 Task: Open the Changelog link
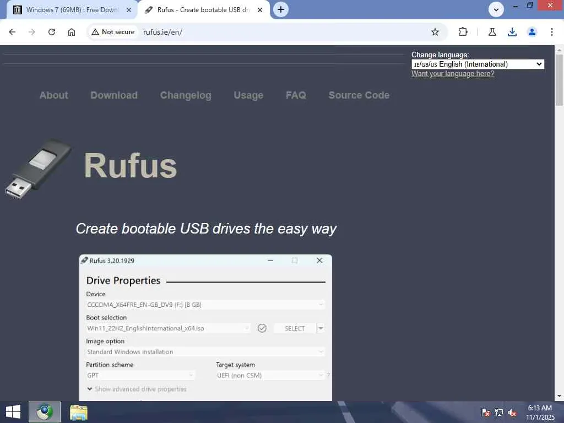point(186,95)
